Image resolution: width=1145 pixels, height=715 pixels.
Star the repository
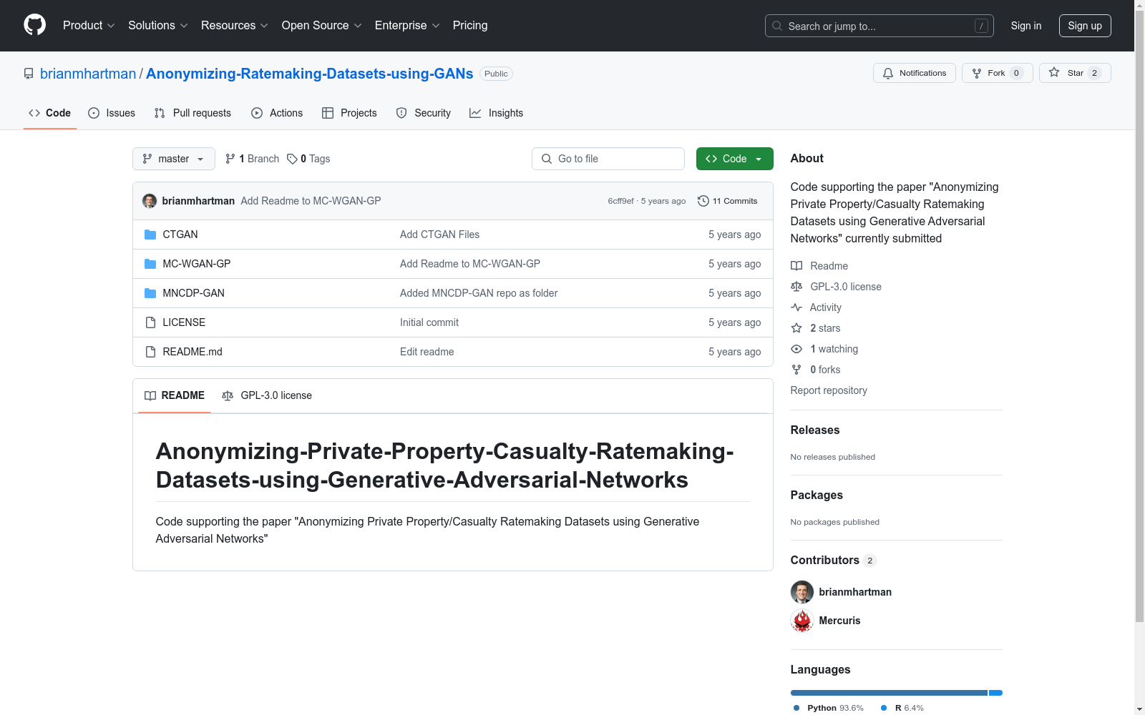1075,73
